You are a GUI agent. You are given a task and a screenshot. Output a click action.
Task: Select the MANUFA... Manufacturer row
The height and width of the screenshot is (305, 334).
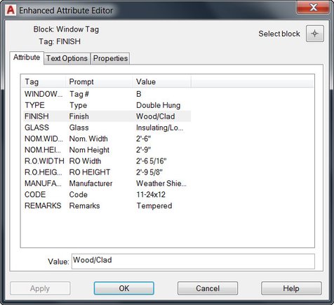[107, 184]
